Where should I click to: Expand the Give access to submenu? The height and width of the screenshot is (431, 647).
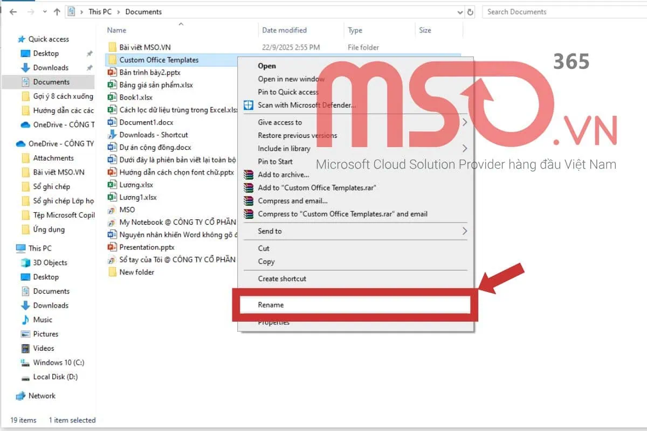tap(464, 122)
